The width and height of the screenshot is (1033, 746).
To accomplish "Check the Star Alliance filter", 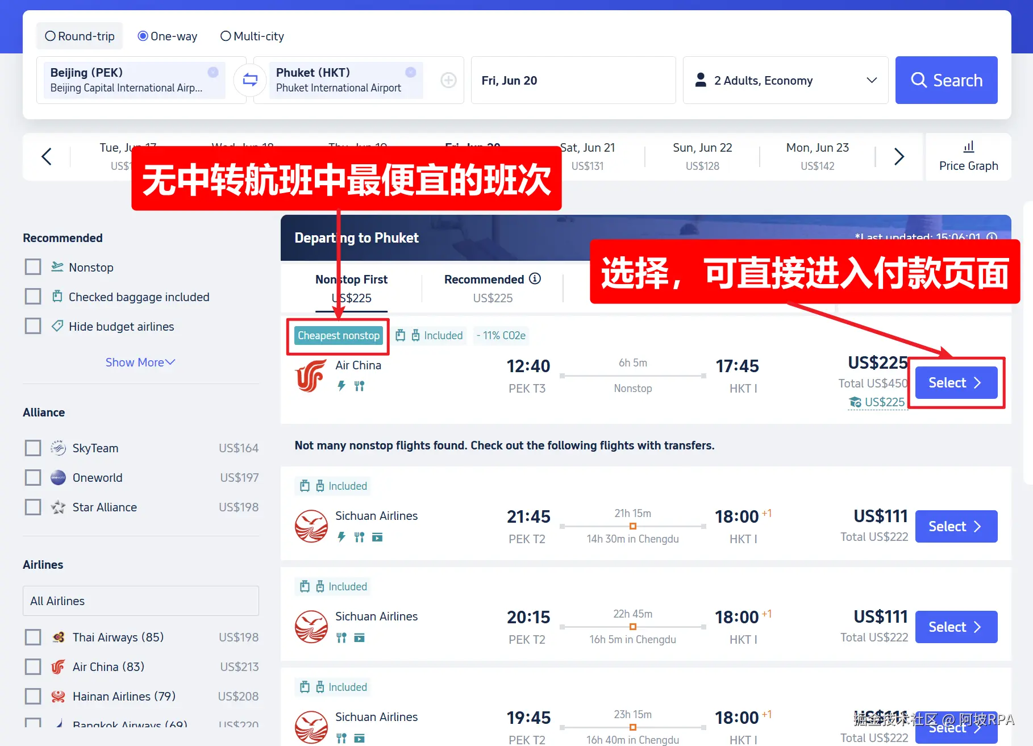I will 33,507.
